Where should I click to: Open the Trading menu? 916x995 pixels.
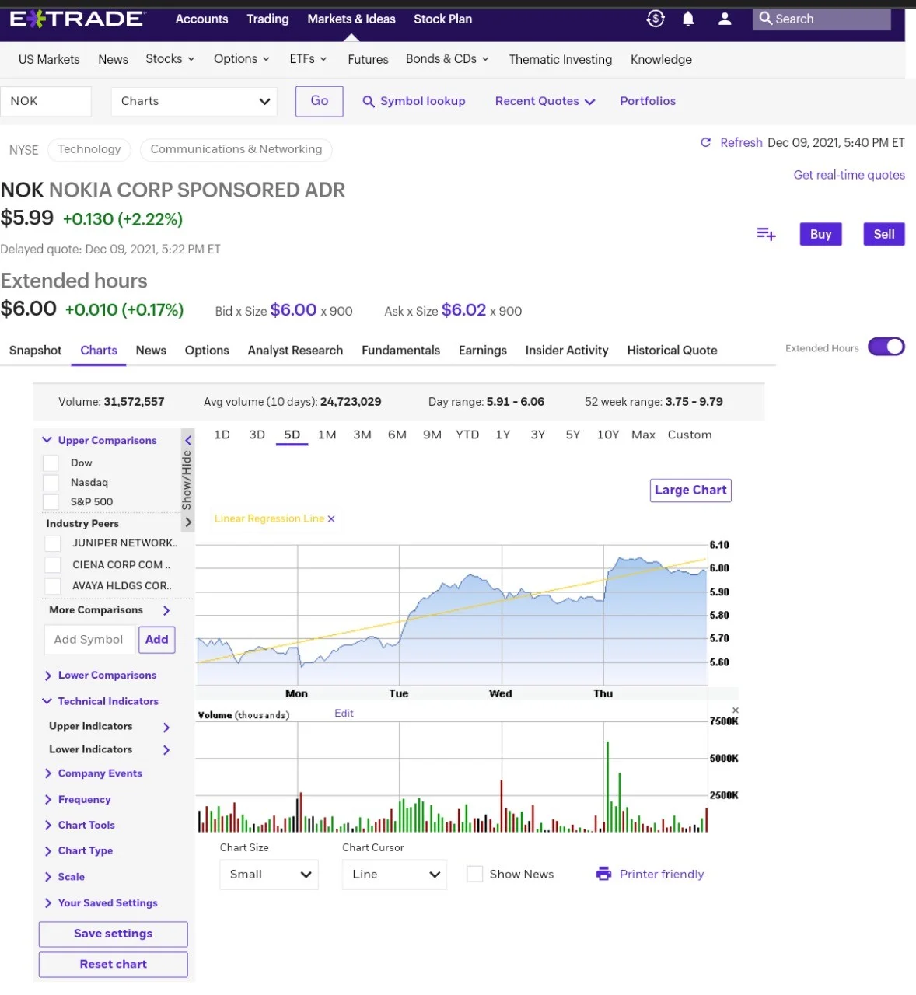(x=267, y=19)
